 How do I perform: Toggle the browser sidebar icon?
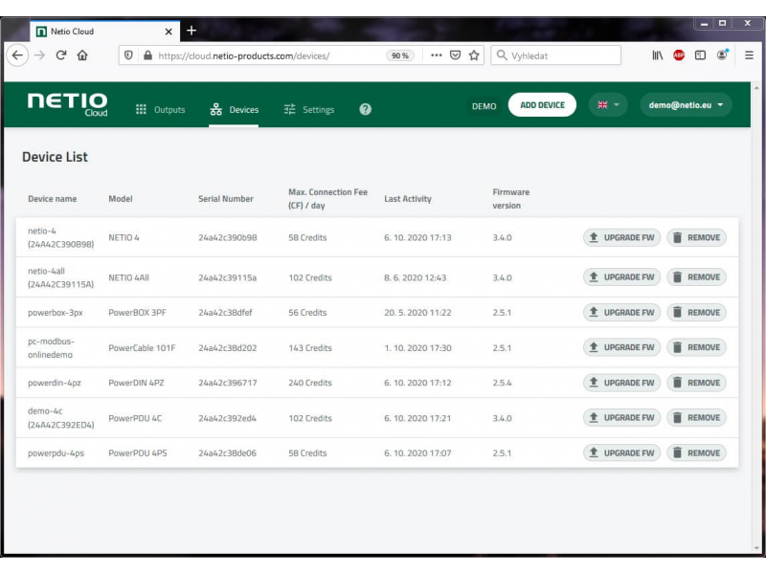click(700, 55)
